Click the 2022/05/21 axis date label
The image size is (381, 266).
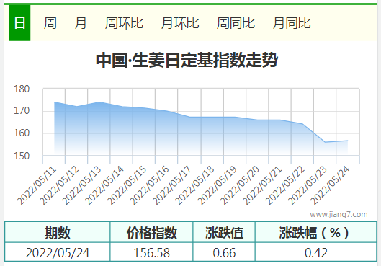262,185
